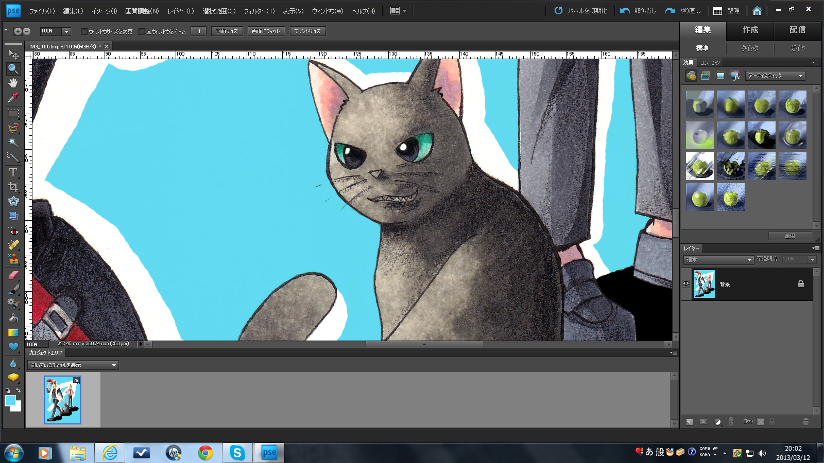Select the Red Eye Removal tool
The image size is (824, 463).
(13, 230)
